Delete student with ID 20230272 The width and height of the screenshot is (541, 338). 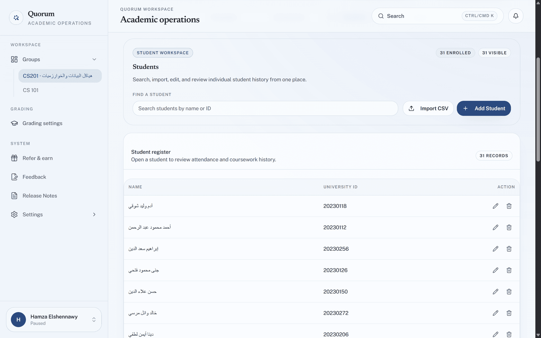[x=509, y=313]
